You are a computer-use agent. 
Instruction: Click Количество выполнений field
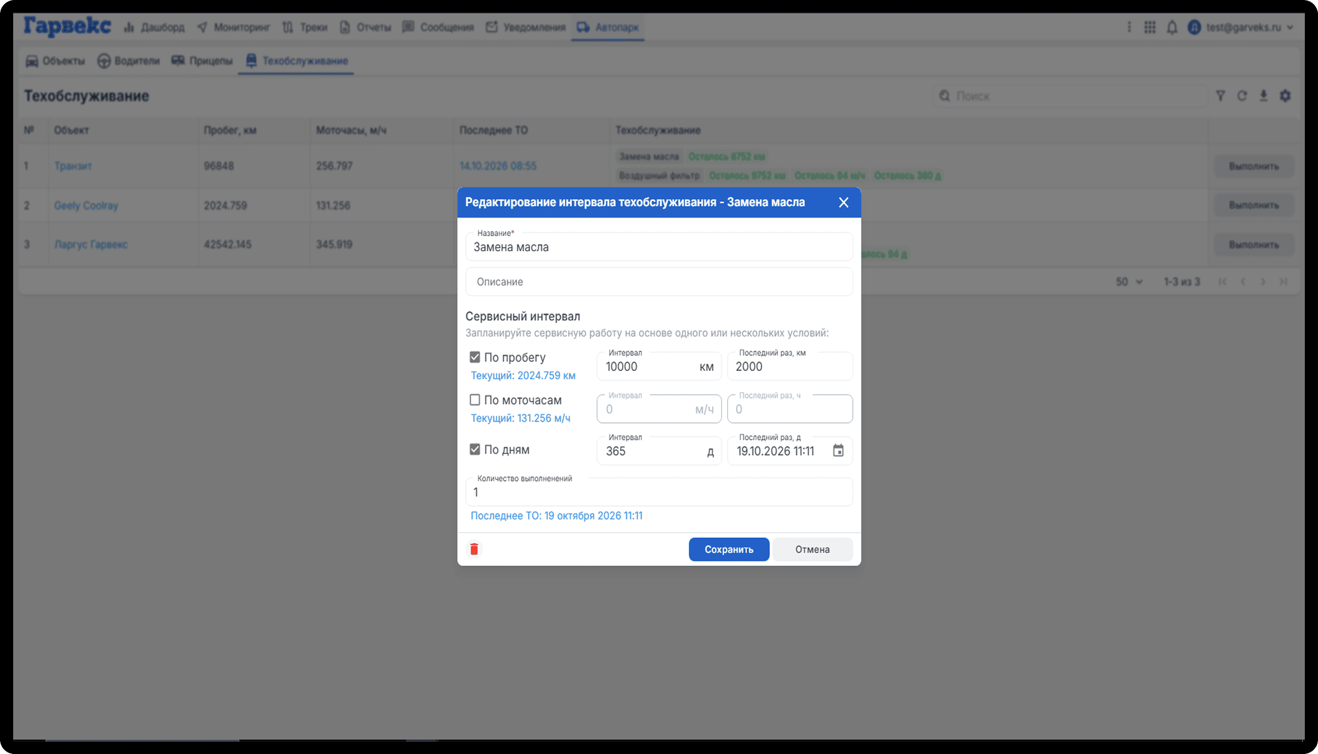coord(659,492)
